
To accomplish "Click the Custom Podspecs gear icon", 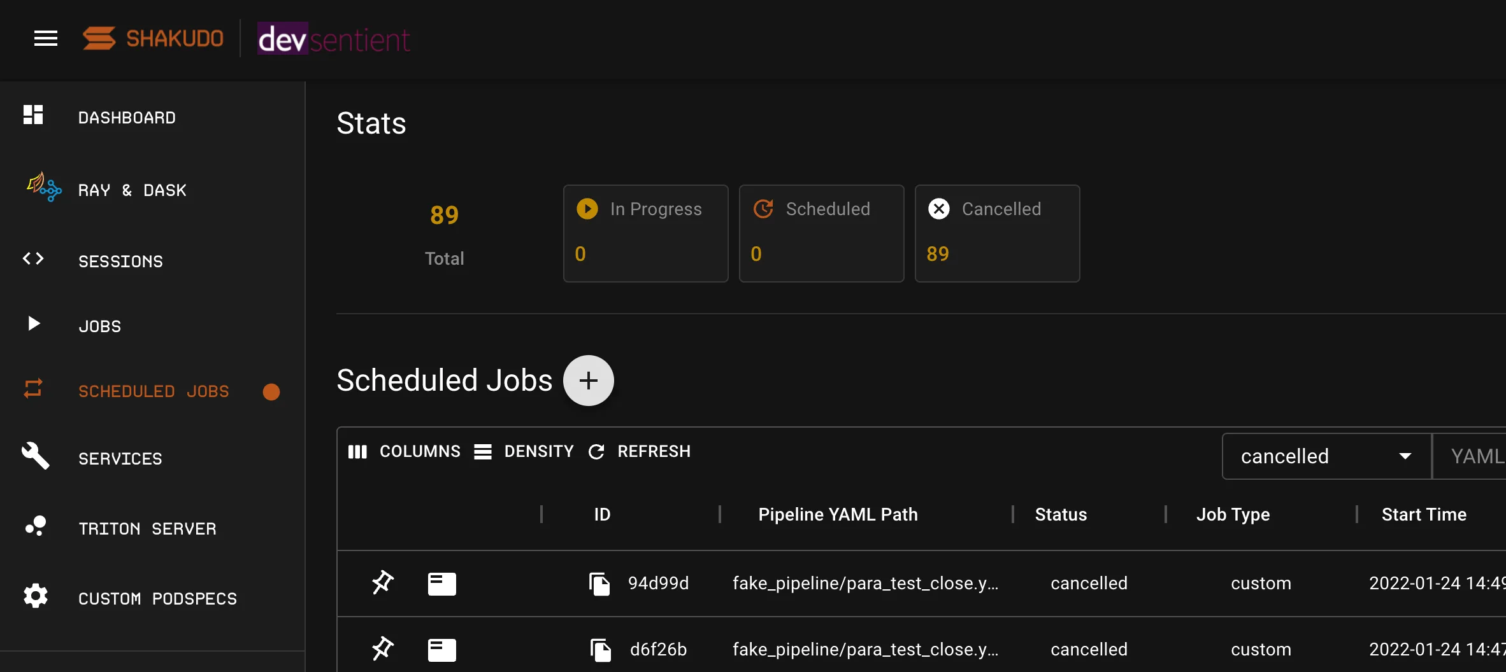I will coord(36,596).
